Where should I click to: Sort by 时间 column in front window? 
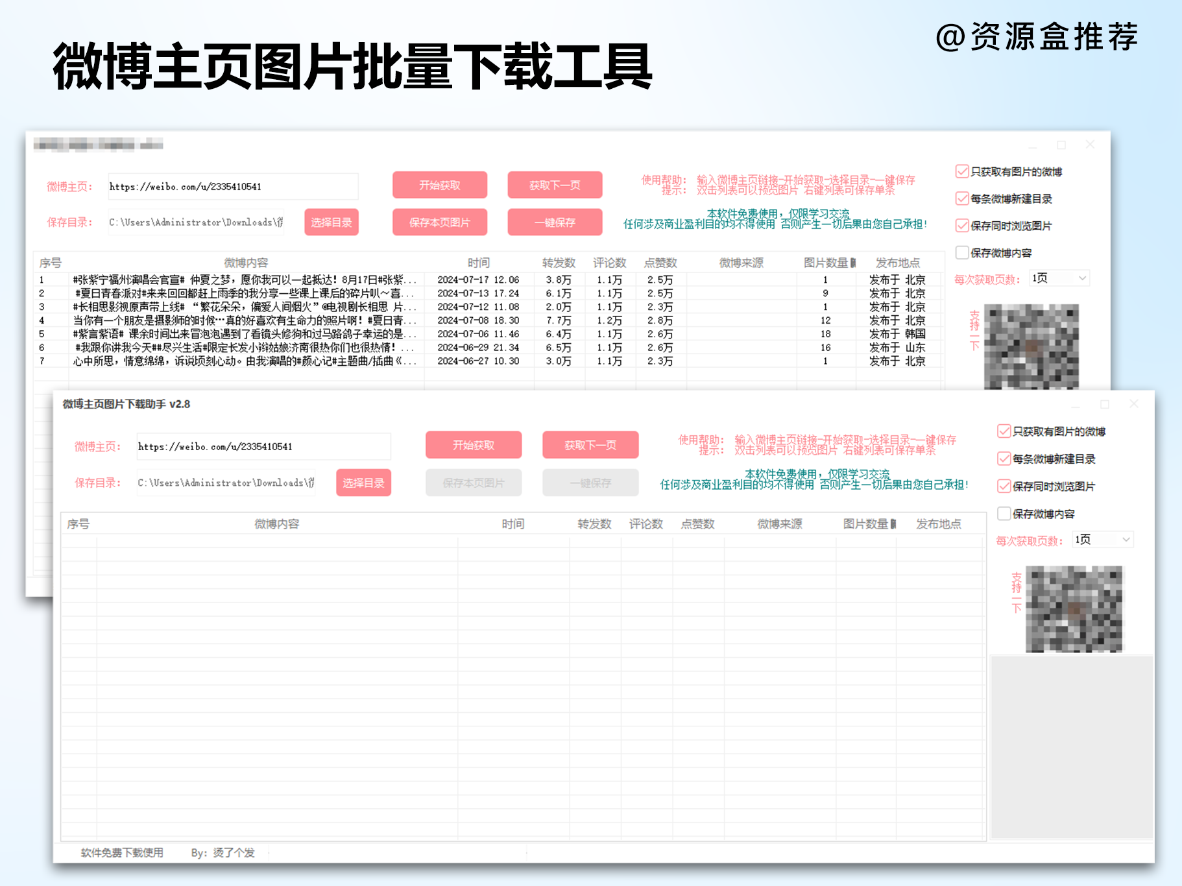513,523
